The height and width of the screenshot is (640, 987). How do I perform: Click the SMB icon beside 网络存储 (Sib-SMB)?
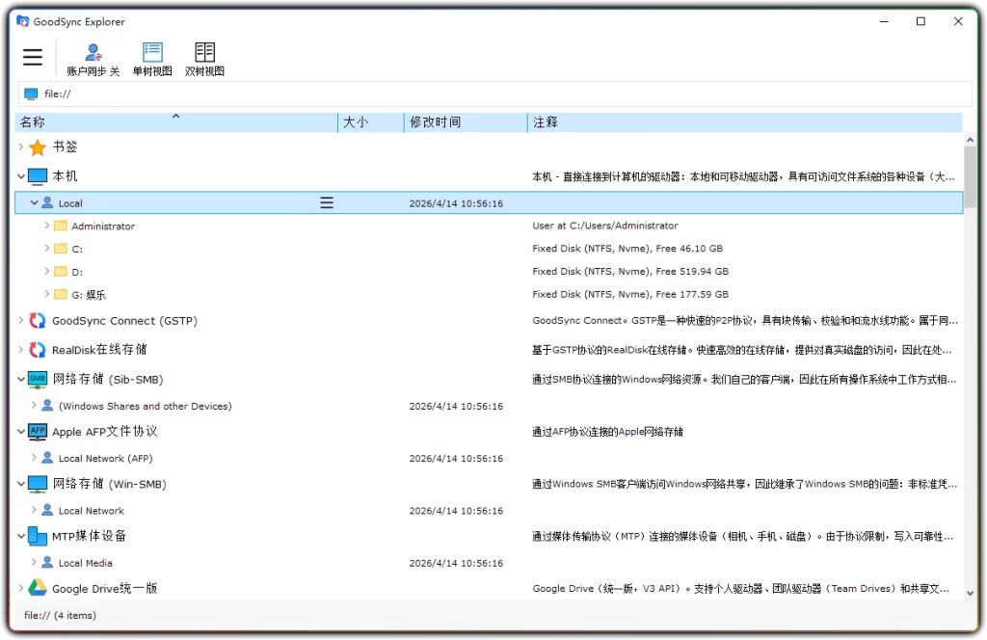37,379
